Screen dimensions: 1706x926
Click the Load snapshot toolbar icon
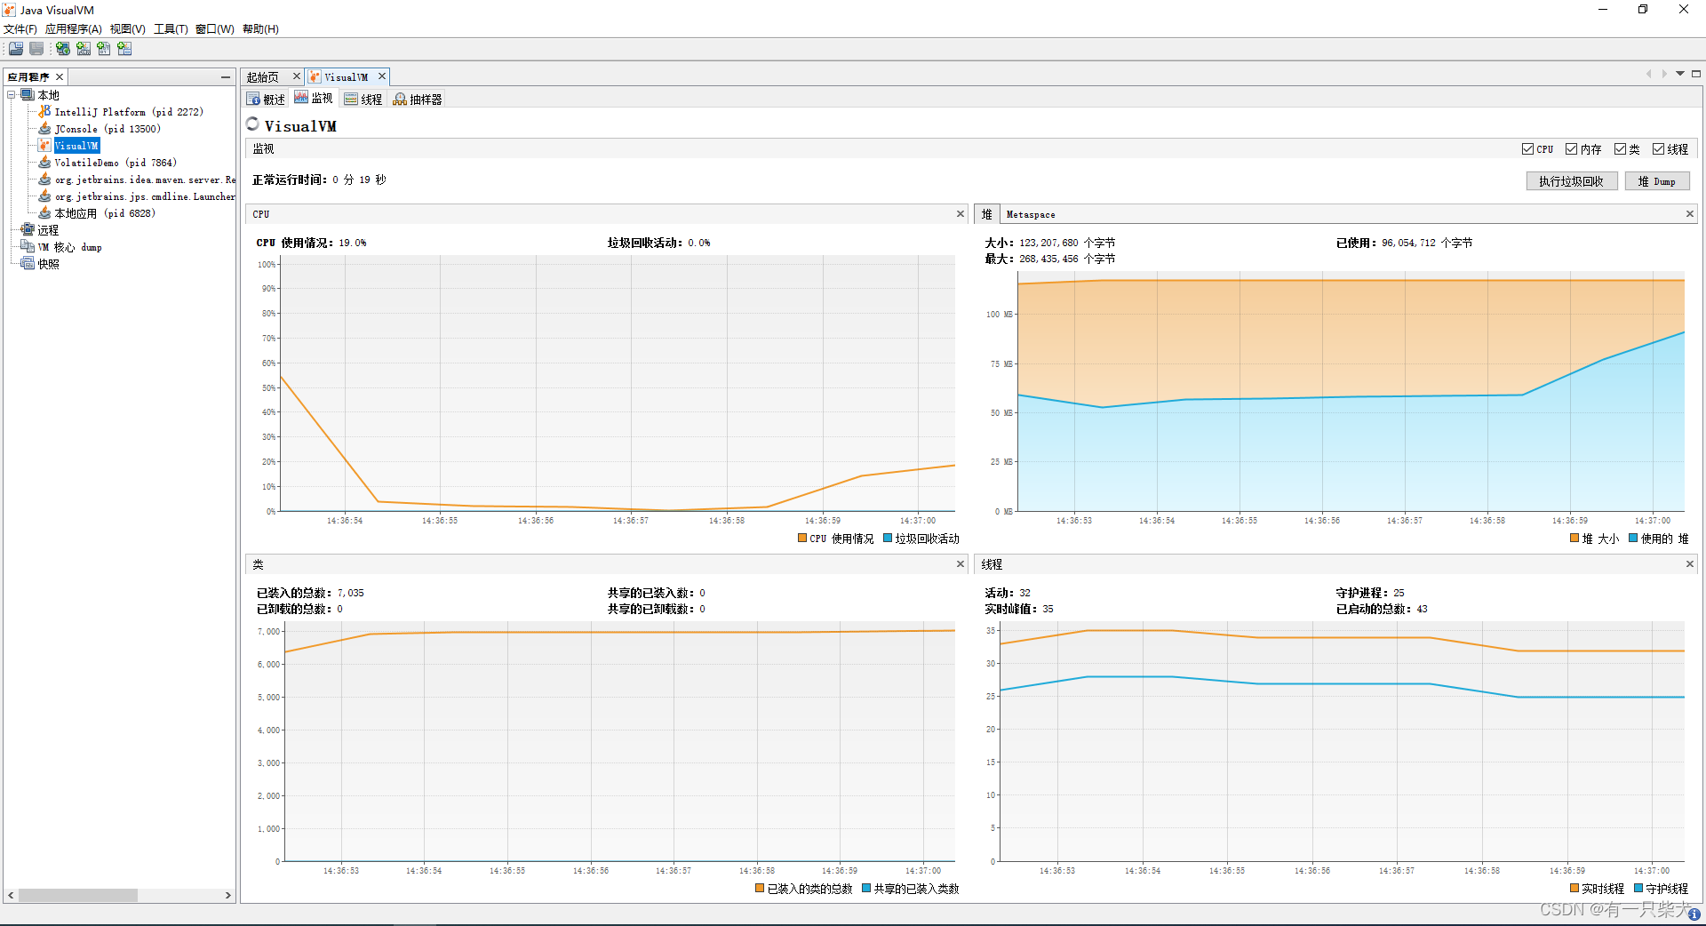click(x=16, y=49)
